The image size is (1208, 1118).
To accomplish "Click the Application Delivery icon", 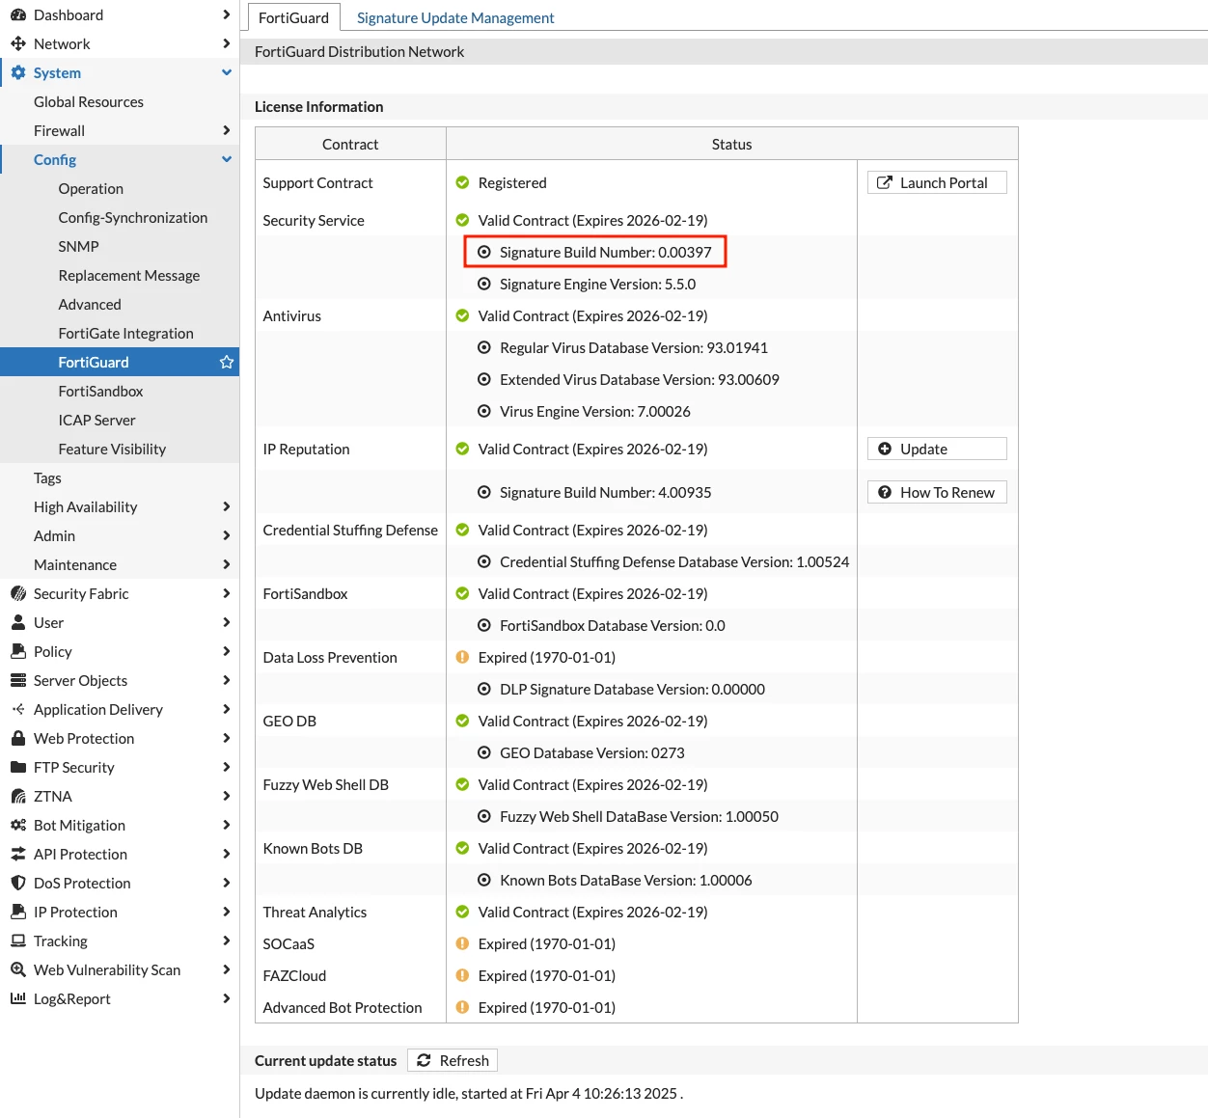I will (x=18, y=709).
